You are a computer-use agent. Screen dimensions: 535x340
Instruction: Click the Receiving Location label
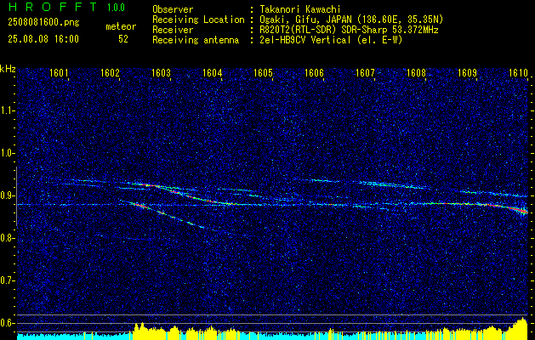(x=198, y=20)
